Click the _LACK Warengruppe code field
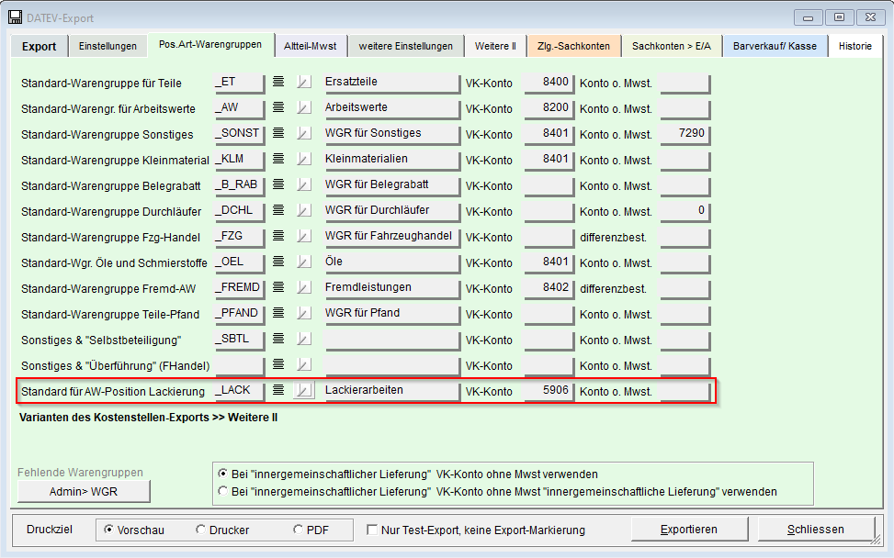Screen dimensions: 894x558 coord(240,391)
